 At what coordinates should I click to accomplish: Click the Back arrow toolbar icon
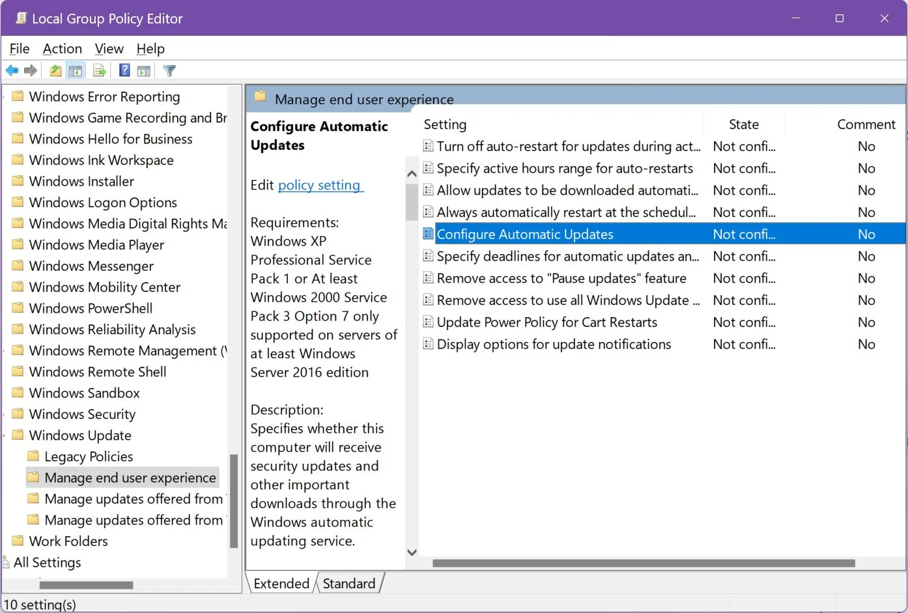[x=12, y=70]
